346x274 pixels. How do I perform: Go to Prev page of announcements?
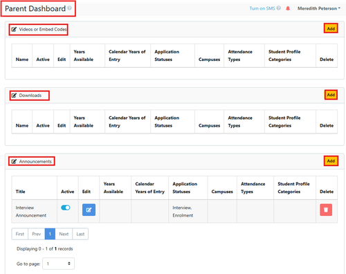(37, 234)
